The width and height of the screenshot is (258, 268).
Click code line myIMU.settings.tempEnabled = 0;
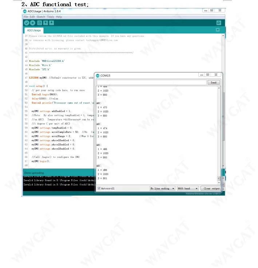pos(52,128)
